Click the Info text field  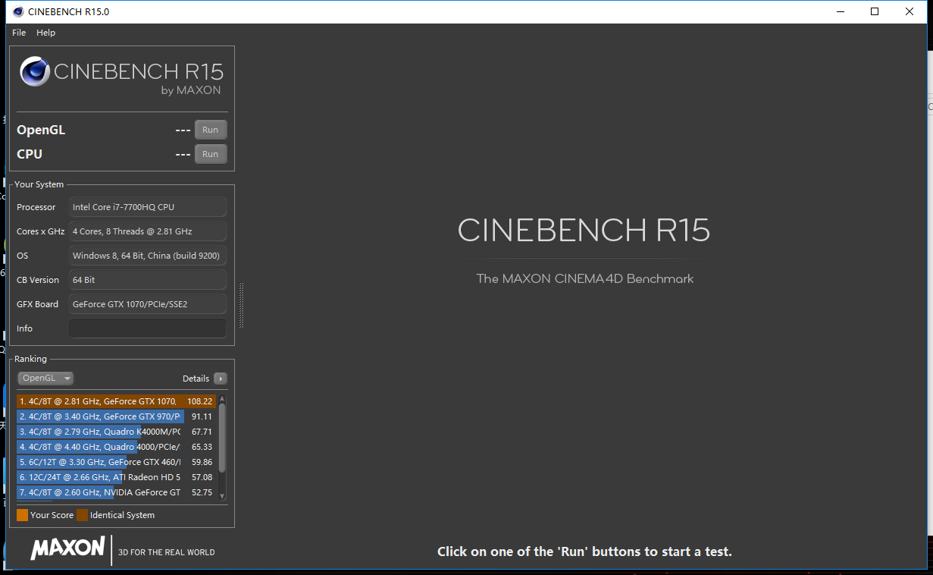click(147, 328)
